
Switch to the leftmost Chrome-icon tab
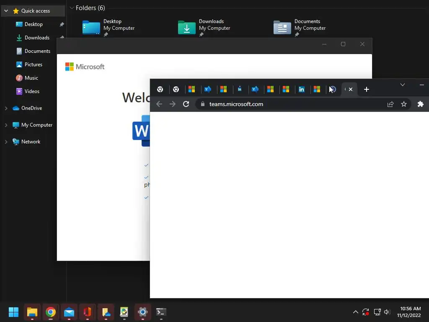[x=160, y=89]
